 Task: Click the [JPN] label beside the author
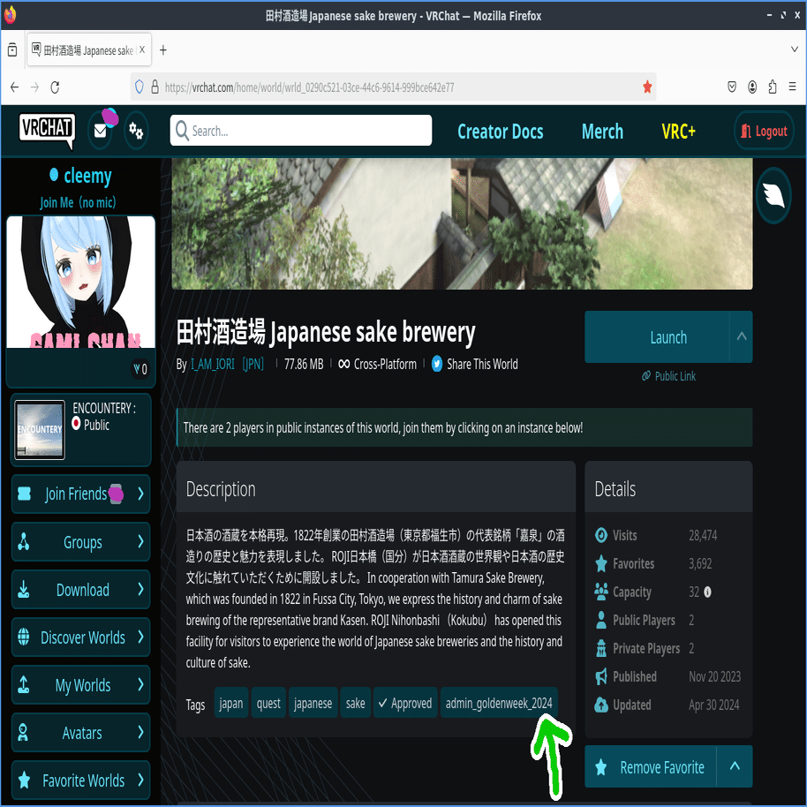(x=253, y=364)
